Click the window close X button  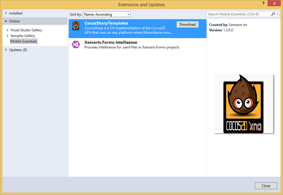(274, 3)
